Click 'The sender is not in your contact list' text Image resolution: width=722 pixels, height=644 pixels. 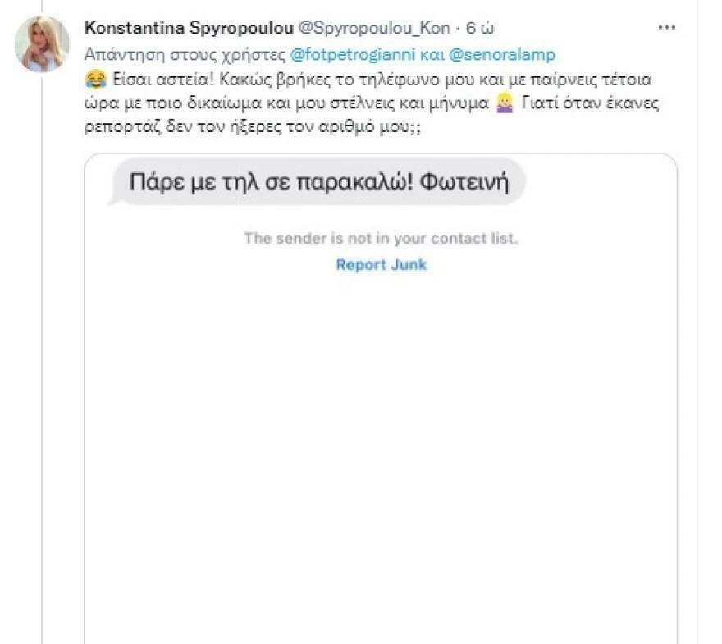(x=381, y=239)
